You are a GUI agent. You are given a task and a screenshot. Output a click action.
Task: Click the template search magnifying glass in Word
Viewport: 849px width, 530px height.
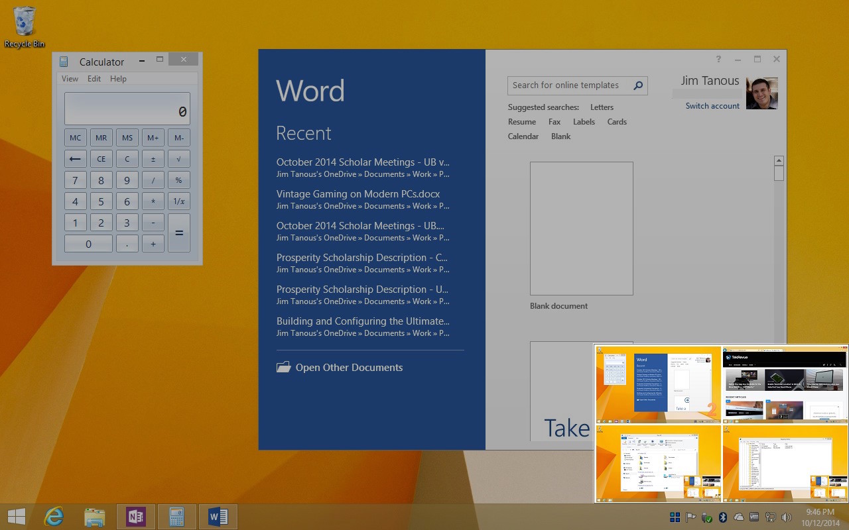click(637, 85)
